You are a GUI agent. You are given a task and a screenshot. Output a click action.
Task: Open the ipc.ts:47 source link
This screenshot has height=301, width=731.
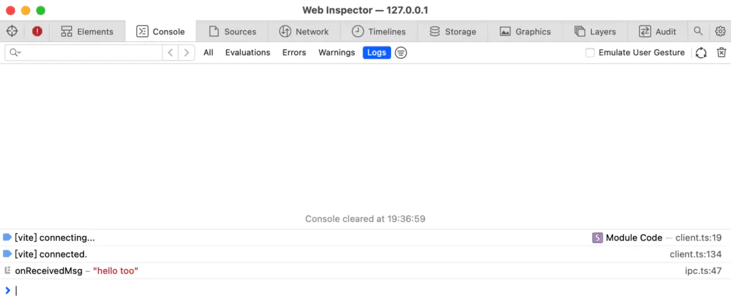703,271
